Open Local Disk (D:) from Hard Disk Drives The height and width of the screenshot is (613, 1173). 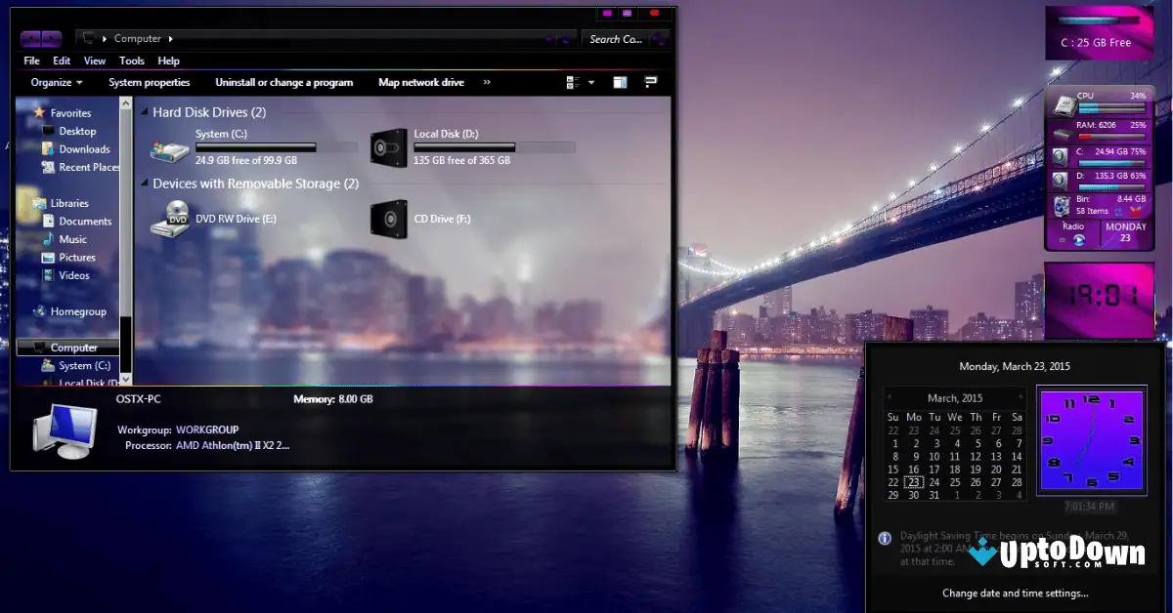pyautogui.click(x=389, y=146)
